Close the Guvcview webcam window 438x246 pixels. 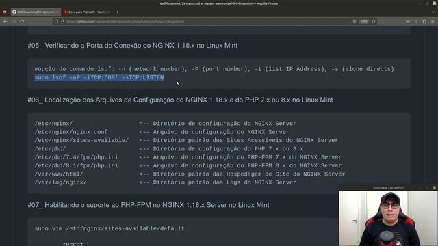click(x=434, y=188)
